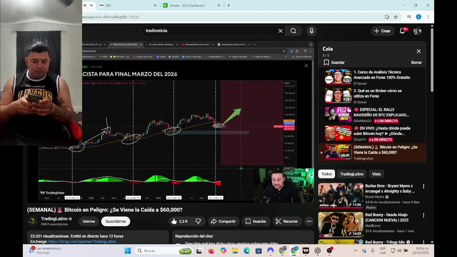The width and height of the screenshot is (457, 257).
Task: Click the Recortar clip button
Action: click(287, 221)
